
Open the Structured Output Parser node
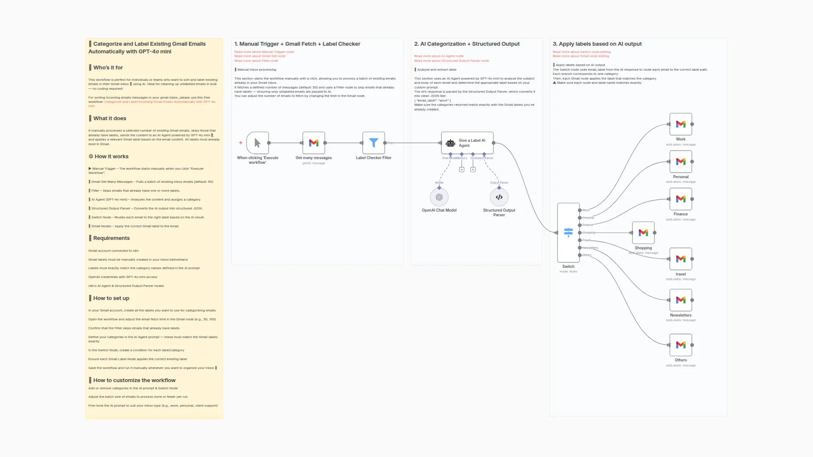[x=499, y=197]
